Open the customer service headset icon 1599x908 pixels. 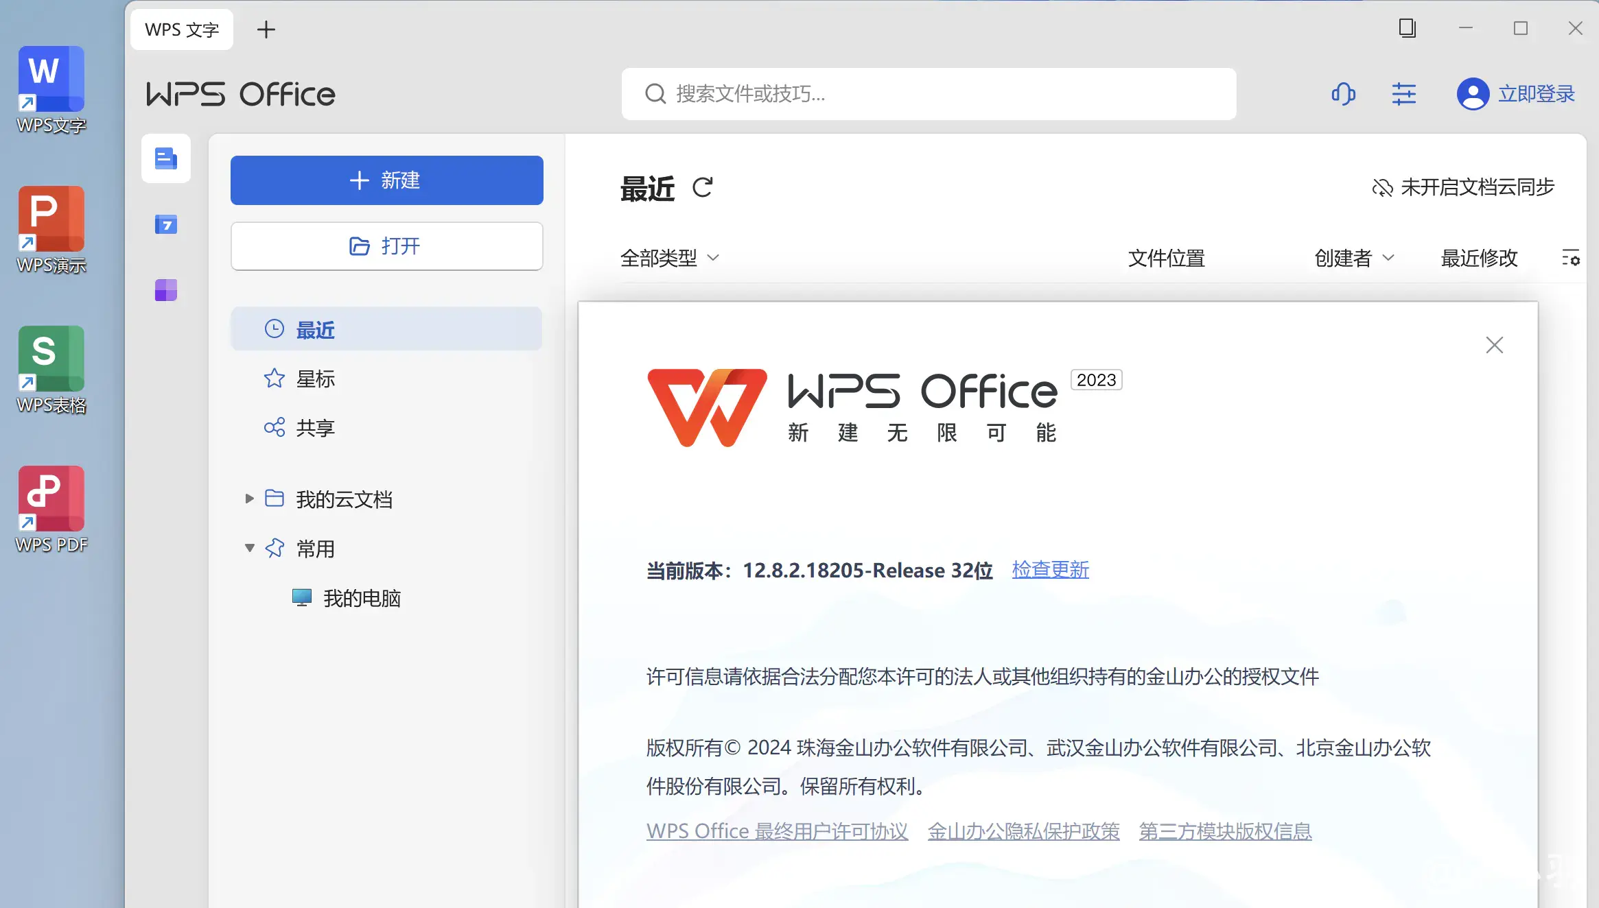coord(1343,94)
